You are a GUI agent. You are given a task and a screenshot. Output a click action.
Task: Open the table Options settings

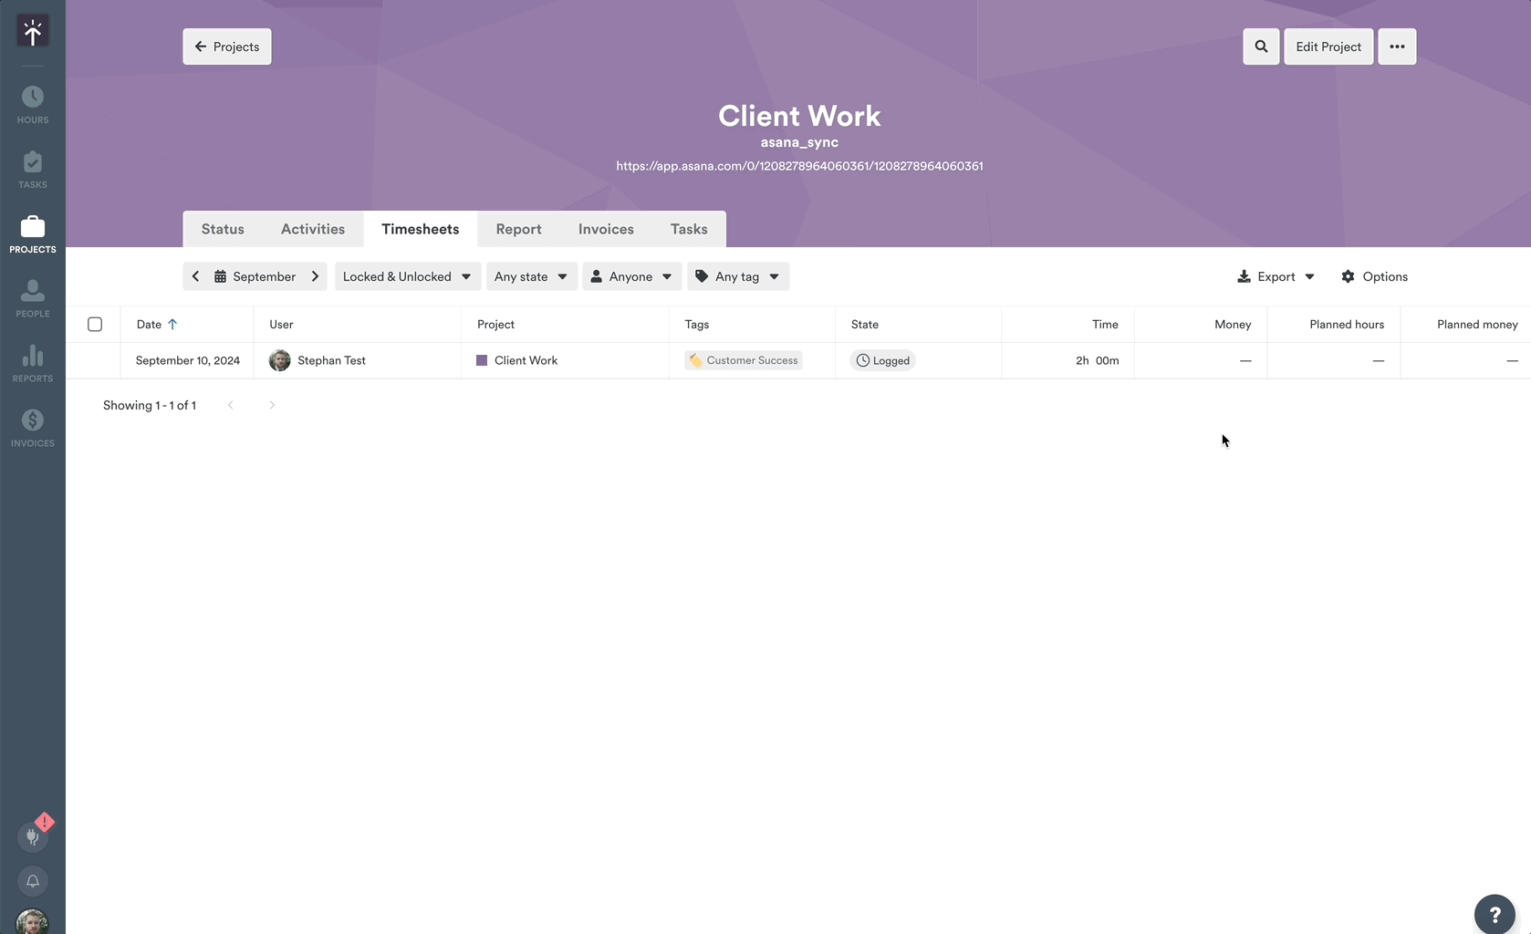[x=1374, y=276]
